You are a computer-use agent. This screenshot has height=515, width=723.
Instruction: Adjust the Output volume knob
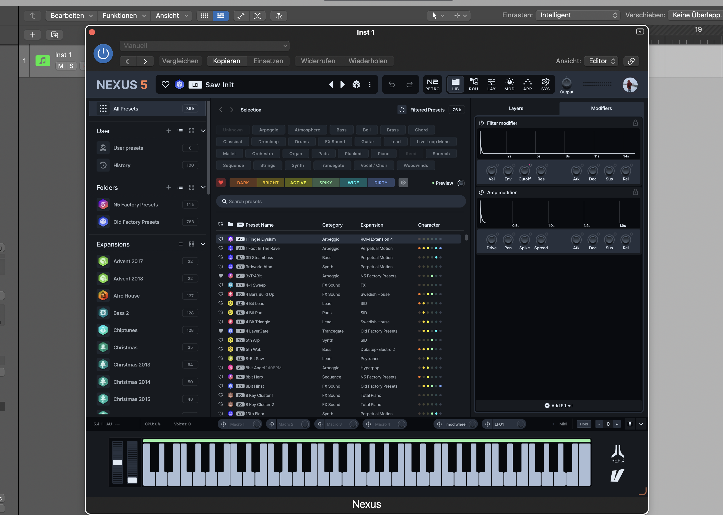click(567, 83)
